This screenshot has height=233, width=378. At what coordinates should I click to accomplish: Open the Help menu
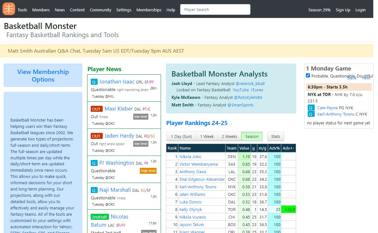click(x=171, y=10)
